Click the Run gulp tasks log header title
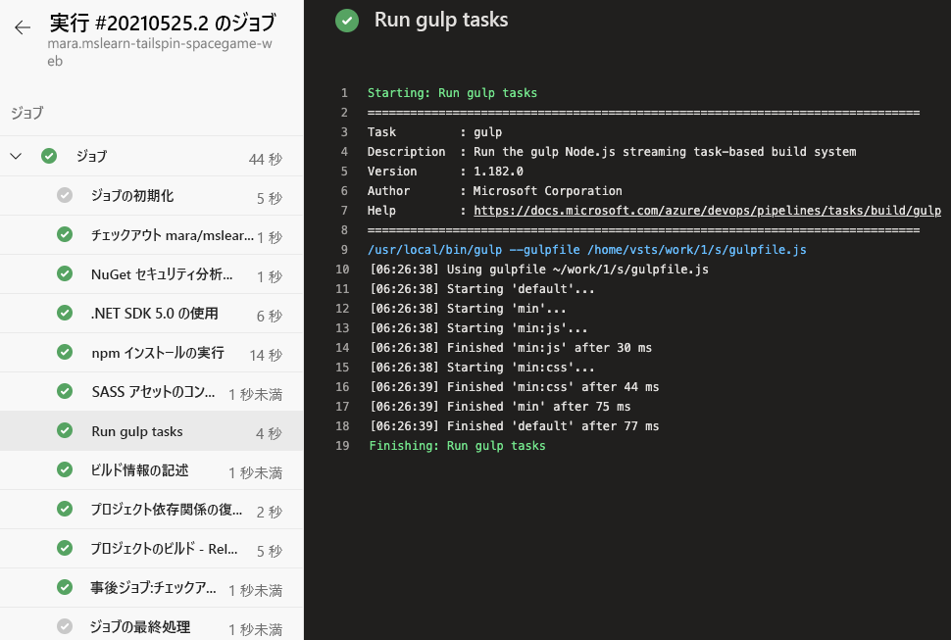 [x=441, y=20]
